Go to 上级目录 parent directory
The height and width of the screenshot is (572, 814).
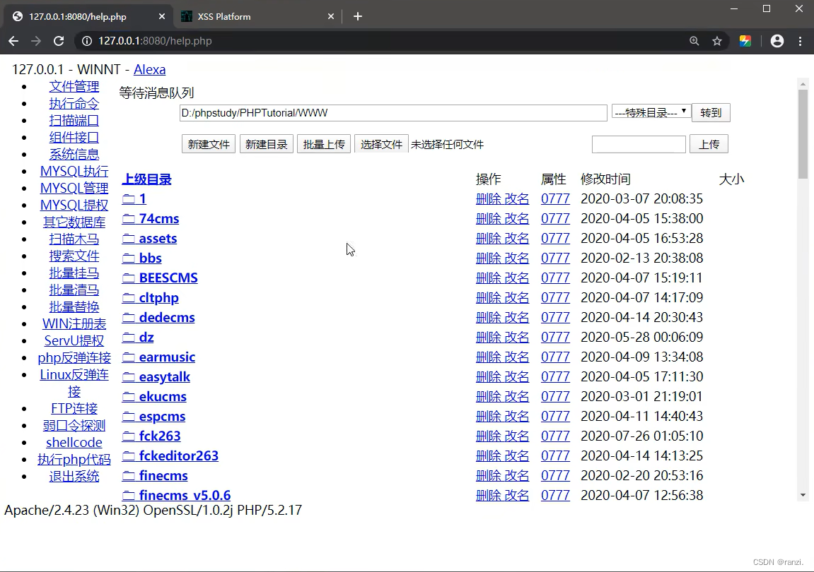tap(147, 179)
